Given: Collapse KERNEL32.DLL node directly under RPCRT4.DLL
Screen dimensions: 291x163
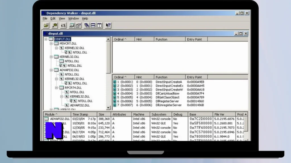Looking at the screenshot, I should 62,96.
